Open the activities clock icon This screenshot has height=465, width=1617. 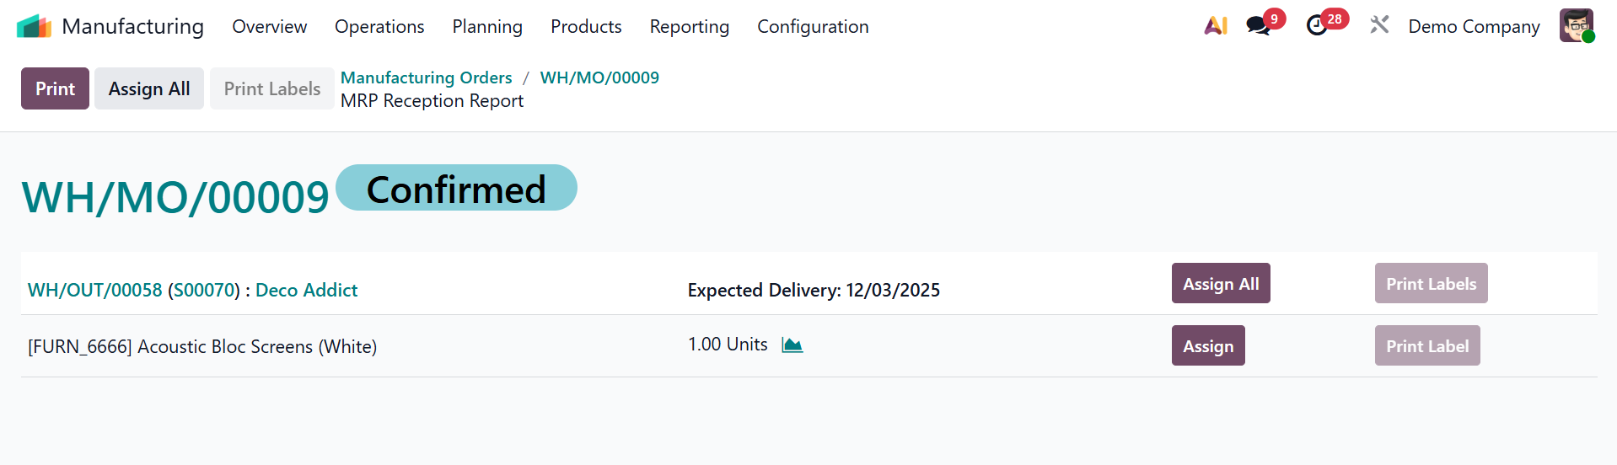[x=1316, y=26]
